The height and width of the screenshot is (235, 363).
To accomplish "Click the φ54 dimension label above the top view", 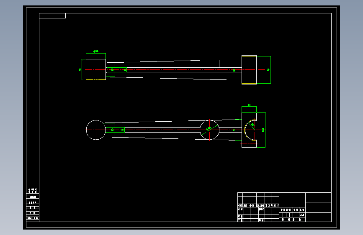I will (96, 51).
